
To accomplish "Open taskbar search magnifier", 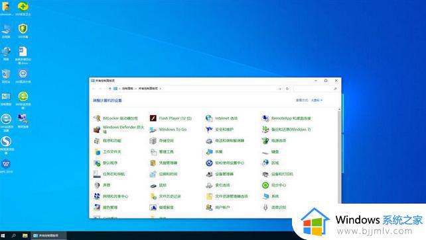I will pyautogui.click(x=13, y=235).
